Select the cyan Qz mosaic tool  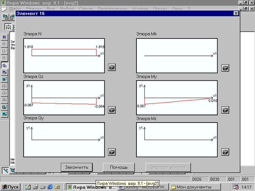click(5, 107)
